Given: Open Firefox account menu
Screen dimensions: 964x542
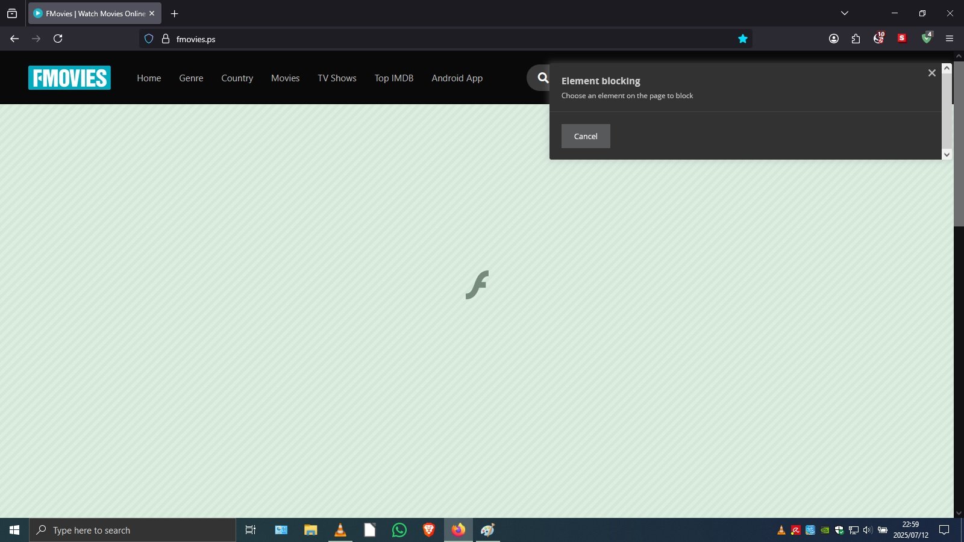Looking at the screenshot, I should coord(833,38).
